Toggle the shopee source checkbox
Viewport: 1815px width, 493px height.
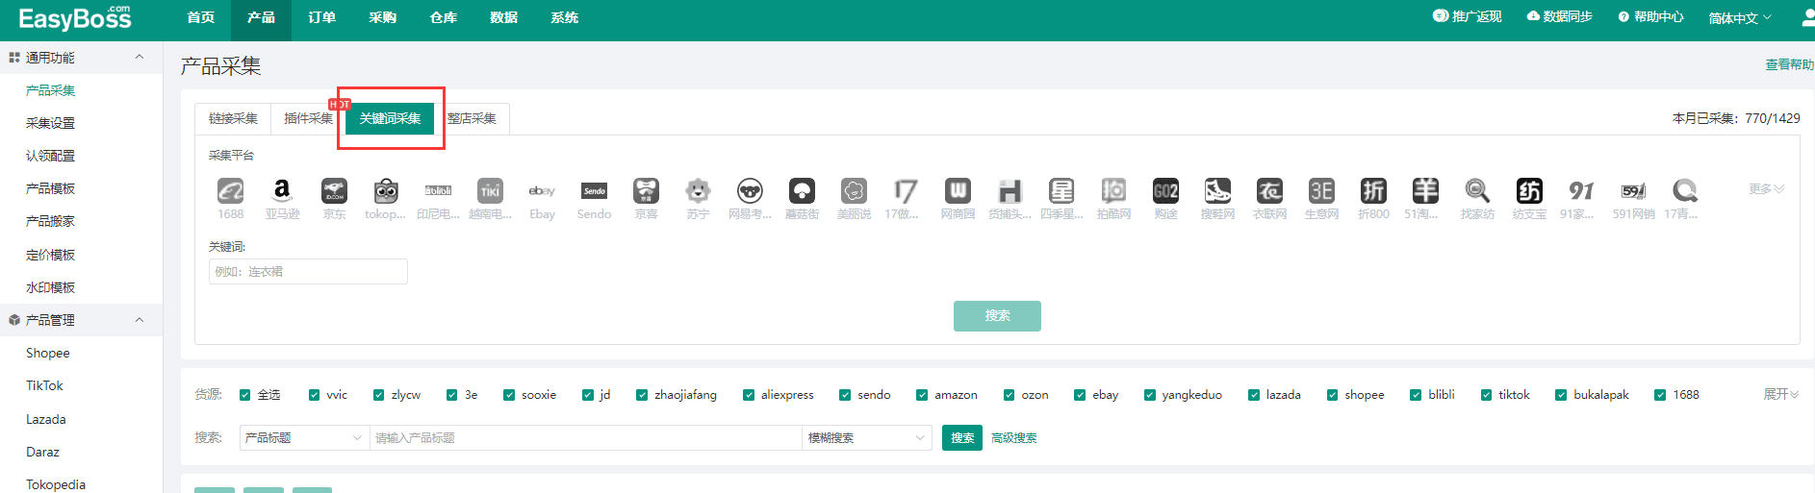(x=1333, y=395)
